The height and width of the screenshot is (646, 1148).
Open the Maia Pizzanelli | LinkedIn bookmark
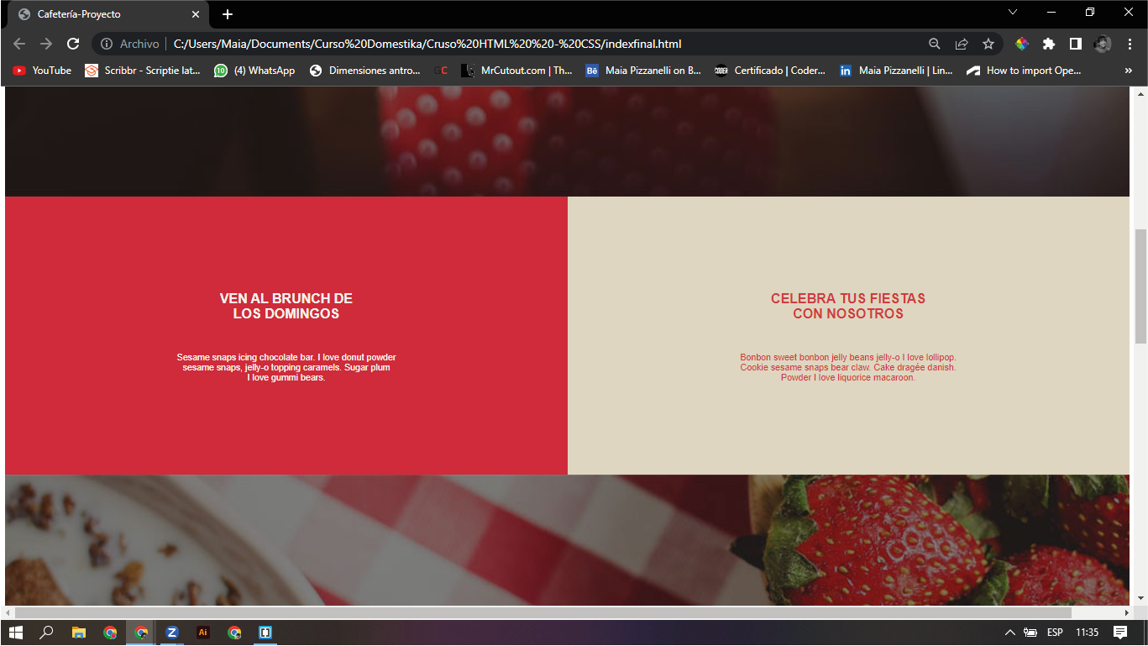click(896, 71)
